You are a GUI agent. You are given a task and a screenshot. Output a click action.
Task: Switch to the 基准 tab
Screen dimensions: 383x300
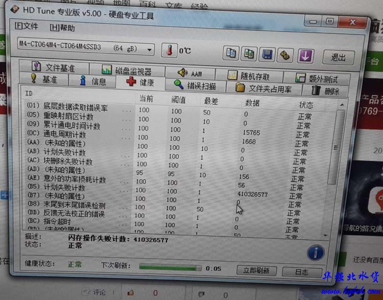click(44, 79)
